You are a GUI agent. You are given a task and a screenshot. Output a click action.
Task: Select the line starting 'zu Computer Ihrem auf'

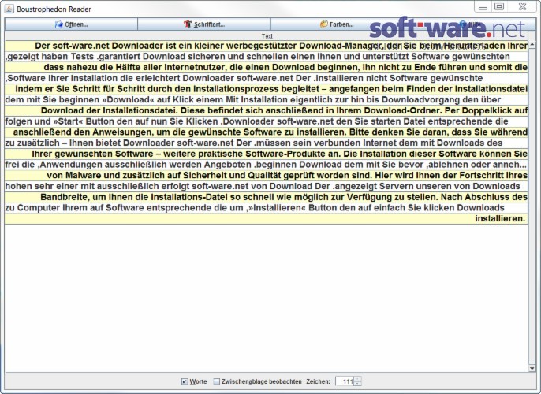(x=267, y=208)
